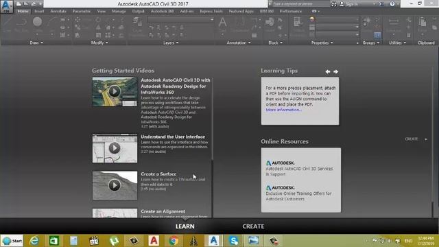This screenshot has width=439, height=247.
Task: Click the Help question mark icon
Action: 392,4
